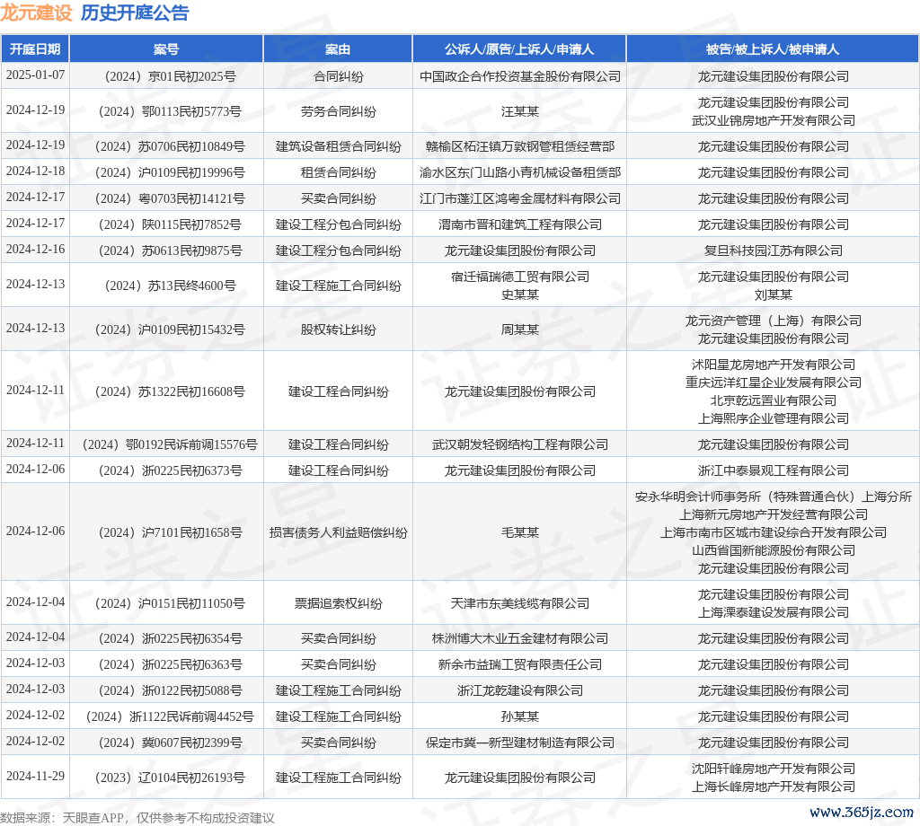The width and height of the screenshot is (920, 826).
Task: Click the 案号 column header
Action: [166, 49]
